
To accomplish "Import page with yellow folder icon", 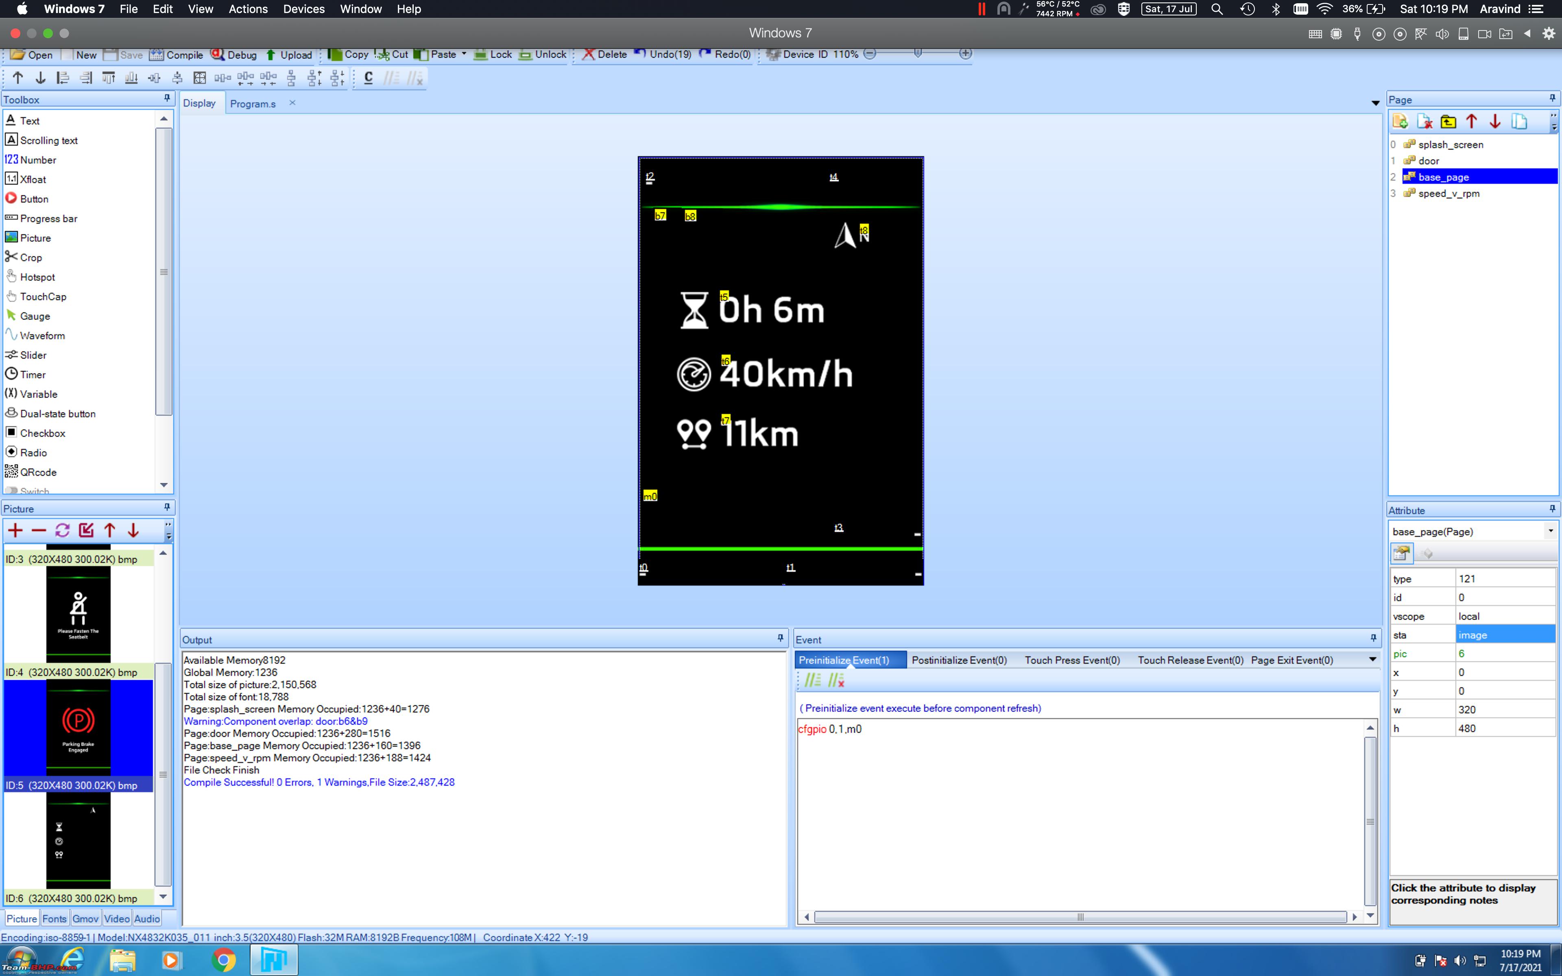I will coord(1449,121).
